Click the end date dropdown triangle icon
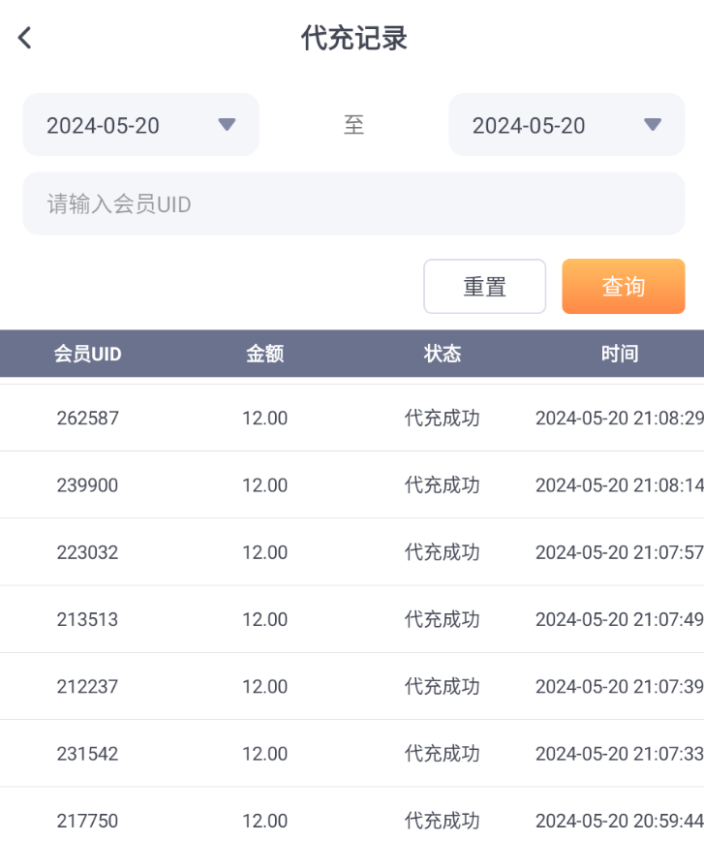Image resolution: width=704 pixels, height=842 pixels. point(653,124)
